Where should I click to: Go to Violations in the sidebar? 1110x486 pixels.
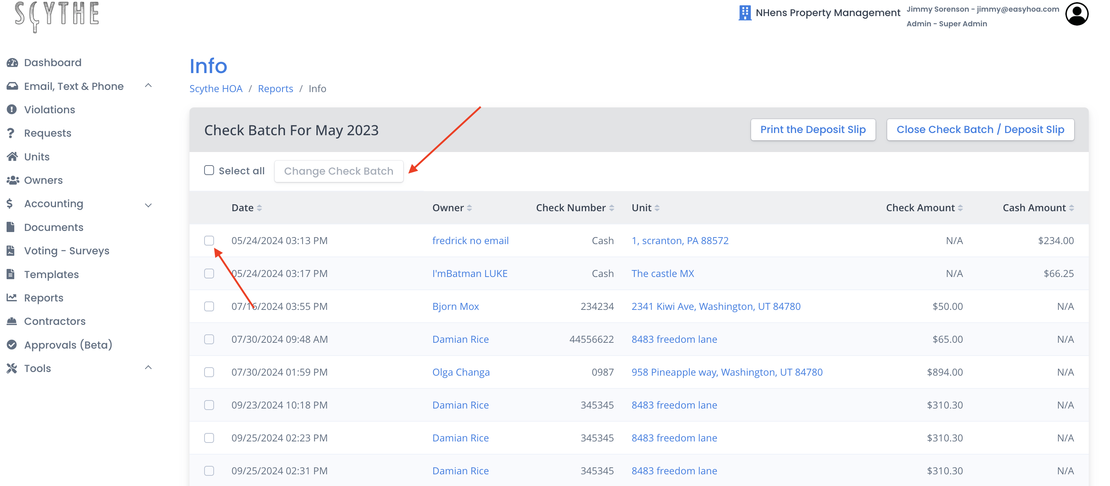click(49, 110)
